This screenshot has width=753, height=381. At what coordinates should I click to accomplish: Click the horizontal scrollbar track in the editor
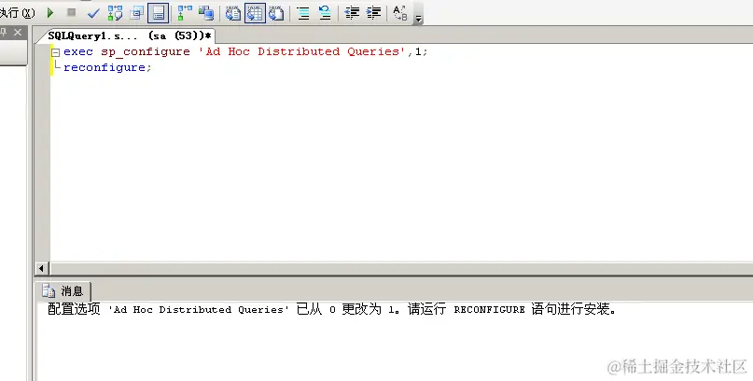tap(401, 268)
